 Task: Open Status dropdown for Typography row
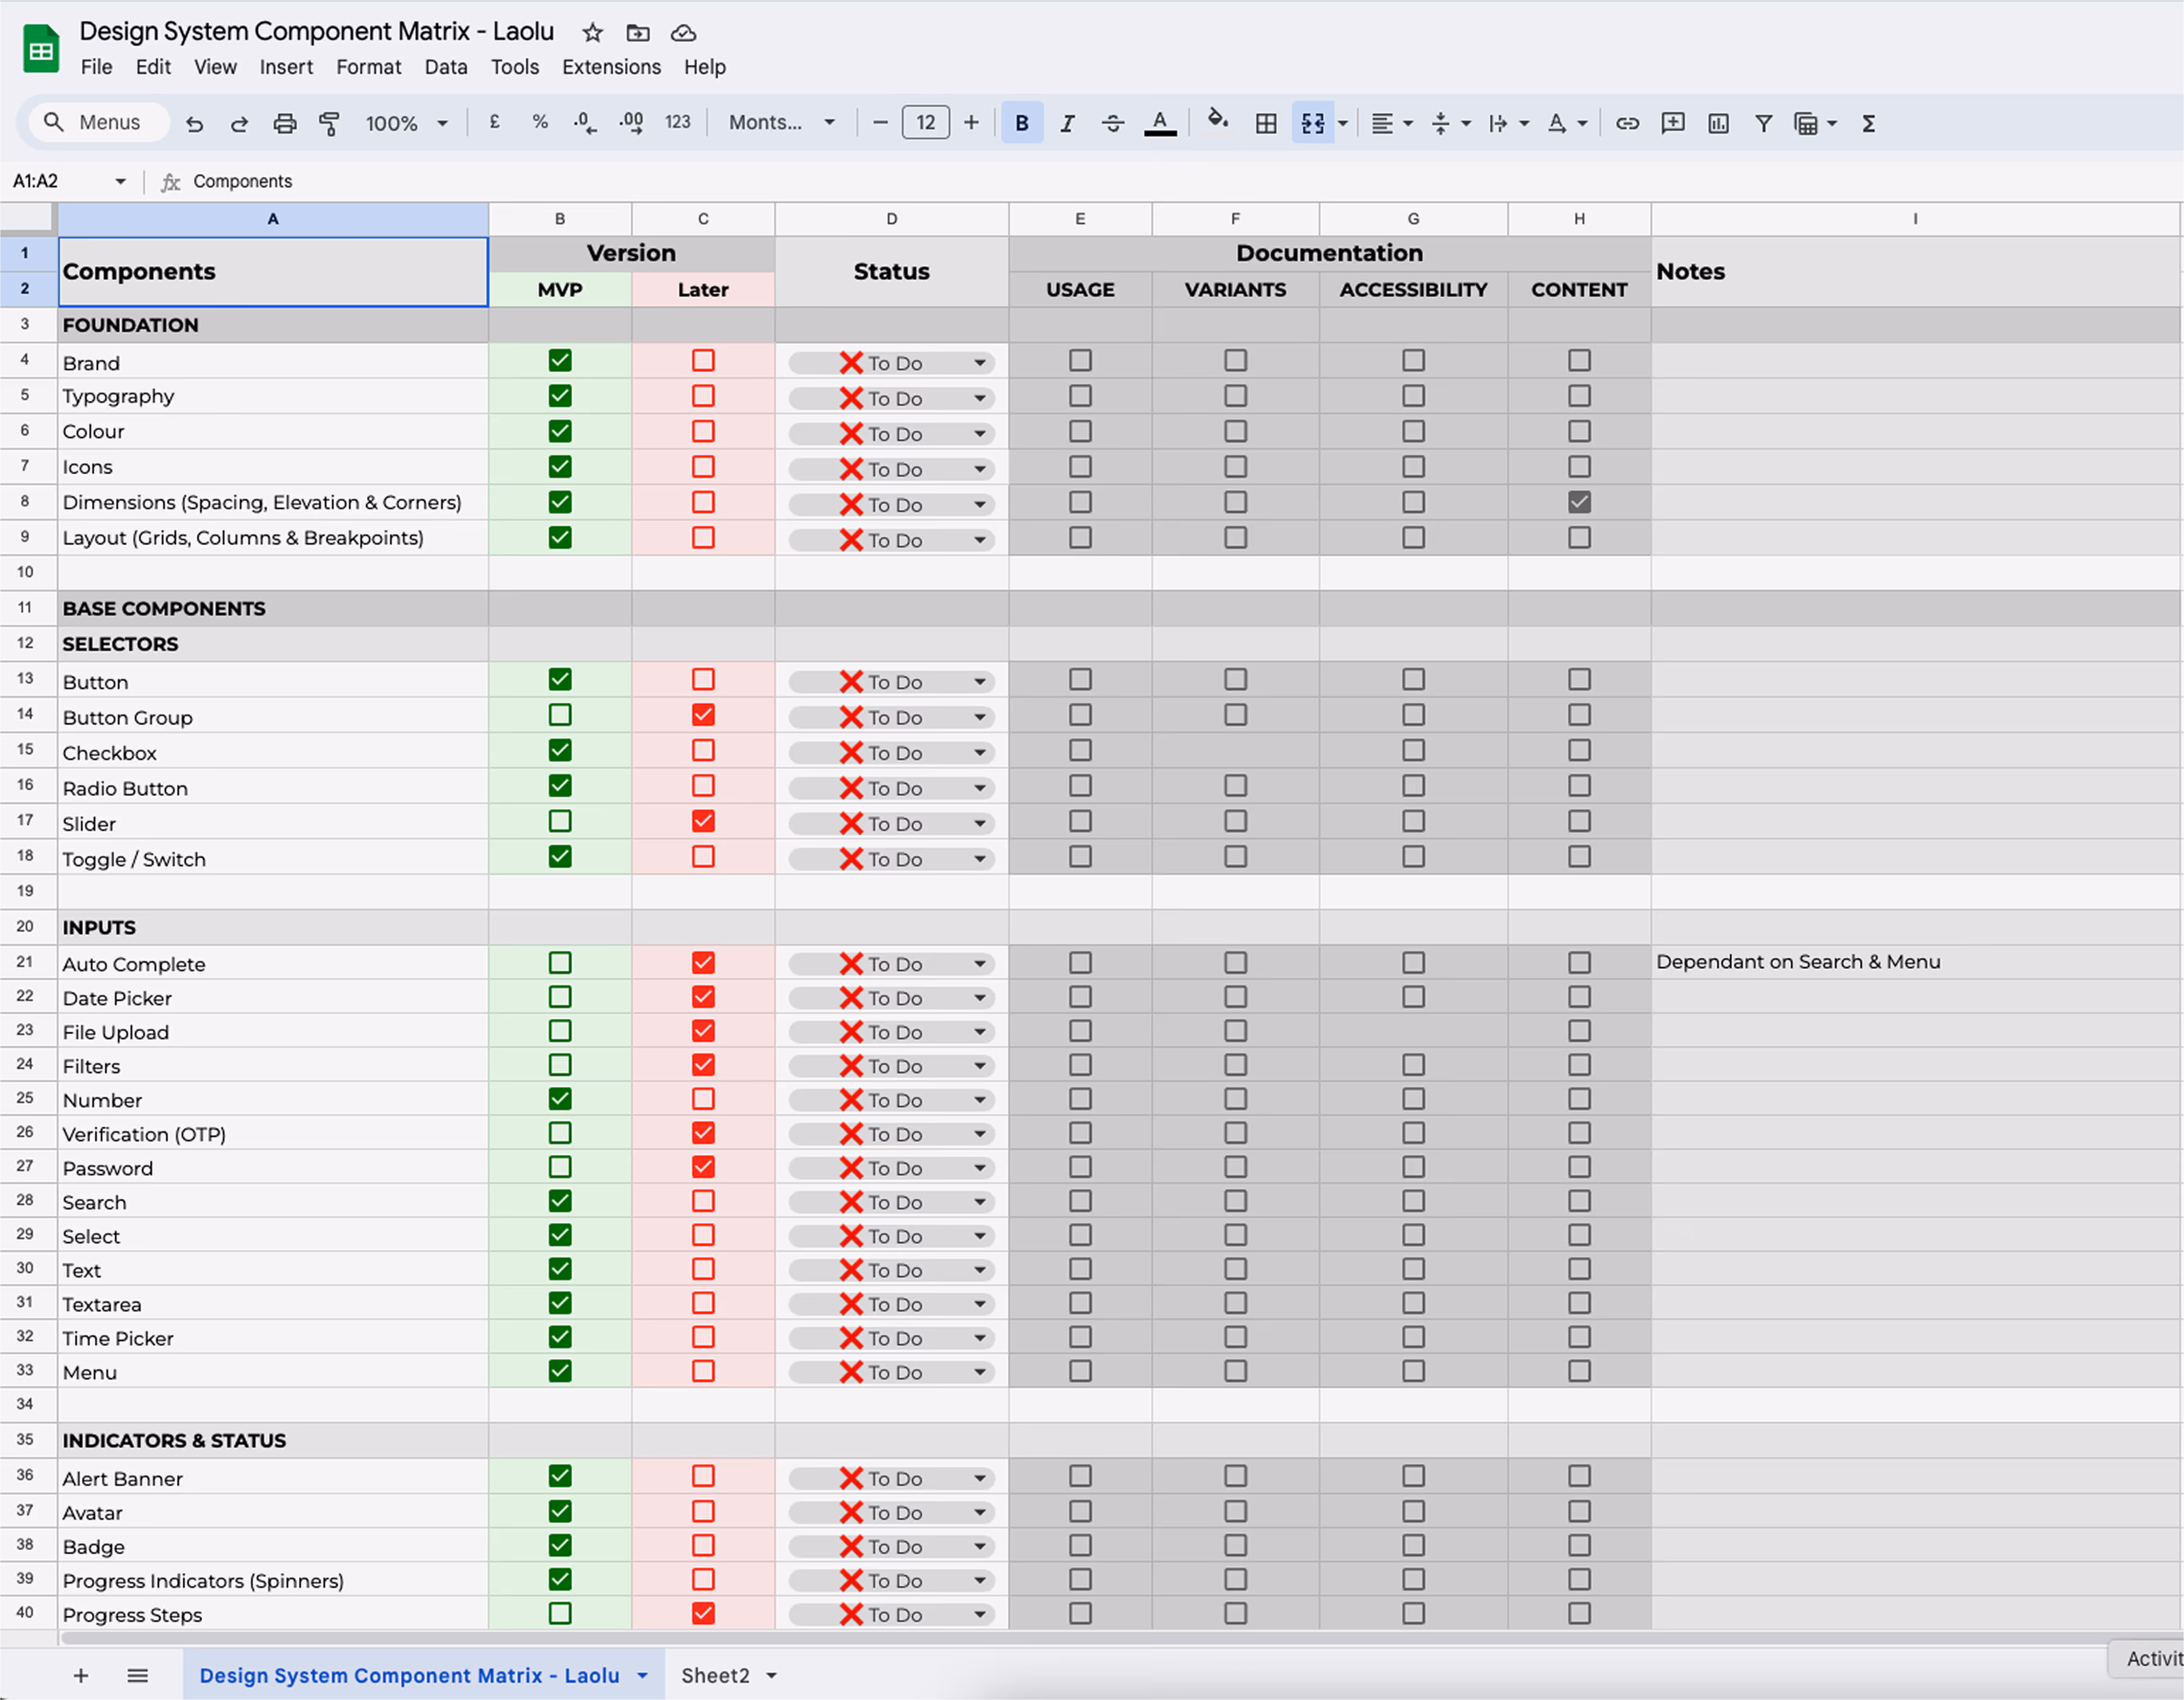click(980, 399)
